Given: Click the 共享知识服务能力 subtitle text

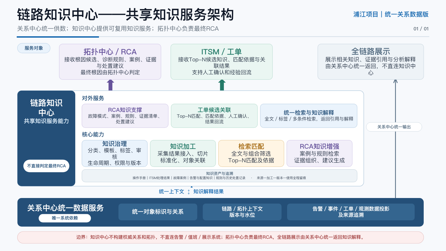Looking at the screenshot, I should [x=46, y=121].
